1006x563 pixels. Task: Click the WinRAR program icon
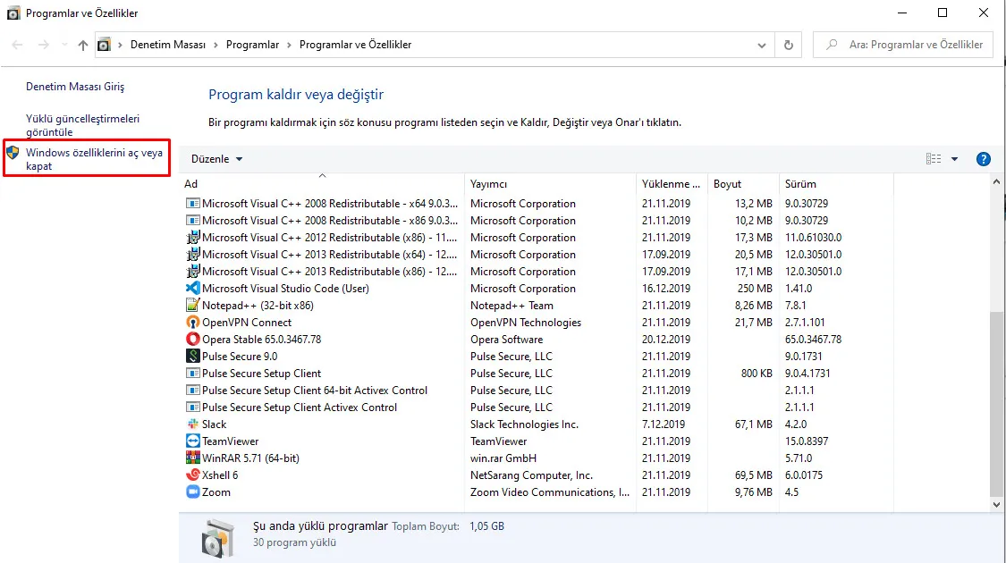point(192,458)
